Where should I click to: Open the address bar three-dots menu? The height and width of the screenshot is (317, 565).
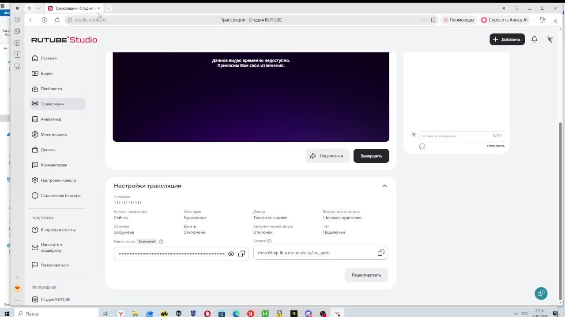click(425, 20)
